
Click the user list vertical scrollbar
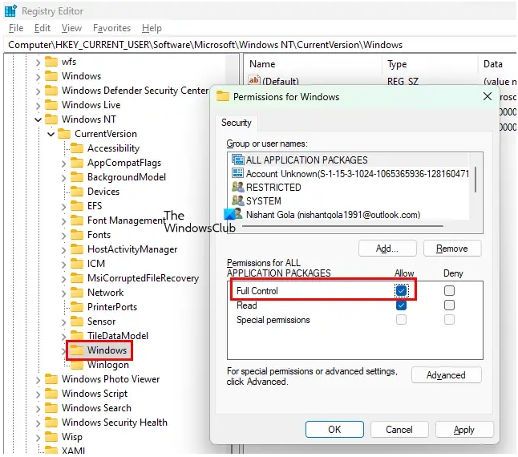pyautogui.click(x=476, y=180)
